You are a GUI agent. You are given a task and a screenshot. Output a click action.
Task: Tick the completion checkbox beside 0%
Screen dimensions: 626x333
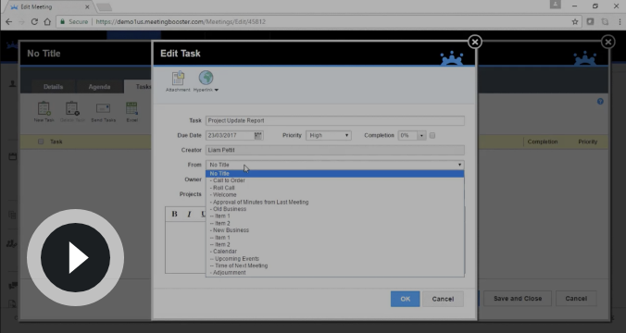(432, 136)
